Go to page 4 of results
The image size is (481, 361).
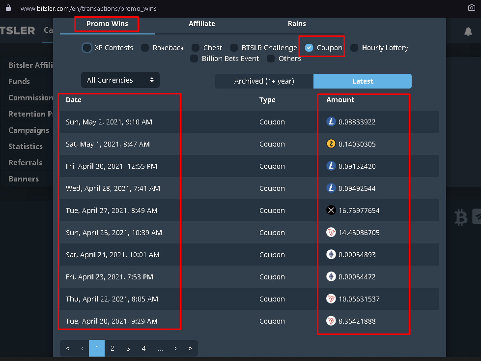[143, 348]
